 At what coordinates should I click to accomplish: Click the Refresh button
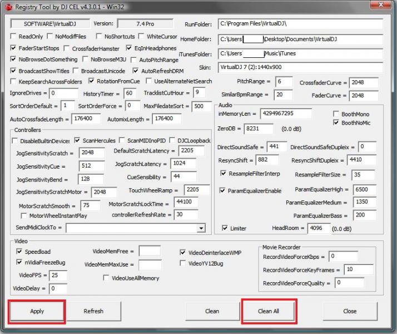[93, 311]
